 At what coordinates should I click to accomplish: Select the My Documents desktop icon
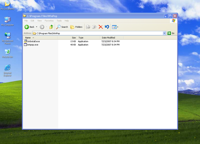[7, 5]
